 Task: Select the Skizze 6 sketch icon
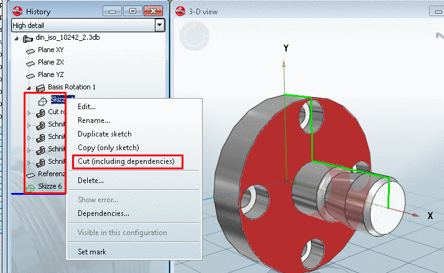tap(30, 187)
